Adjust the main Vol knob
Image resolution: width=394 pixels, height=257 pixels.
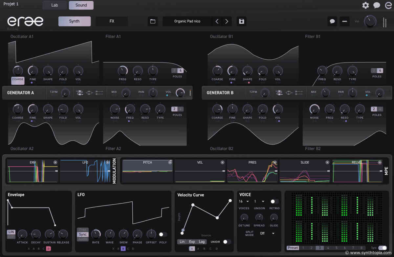pyautogui.click(x=370, y=21)
